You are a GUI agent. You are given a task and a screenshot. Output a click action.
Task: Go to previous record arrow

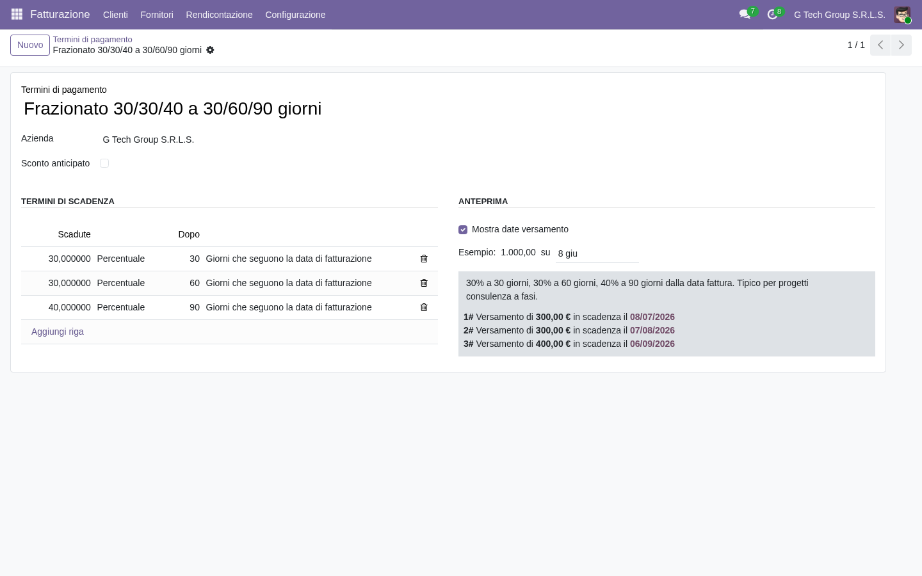tap(880, 45)
